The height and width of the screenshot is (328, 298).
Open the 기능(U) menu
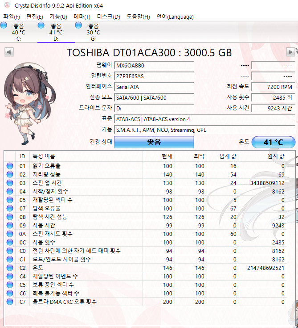(58, 17)
